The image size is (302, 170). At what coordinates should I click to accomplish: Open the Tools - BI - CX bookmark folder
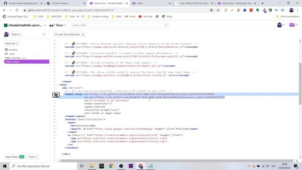tap(75, 17)
